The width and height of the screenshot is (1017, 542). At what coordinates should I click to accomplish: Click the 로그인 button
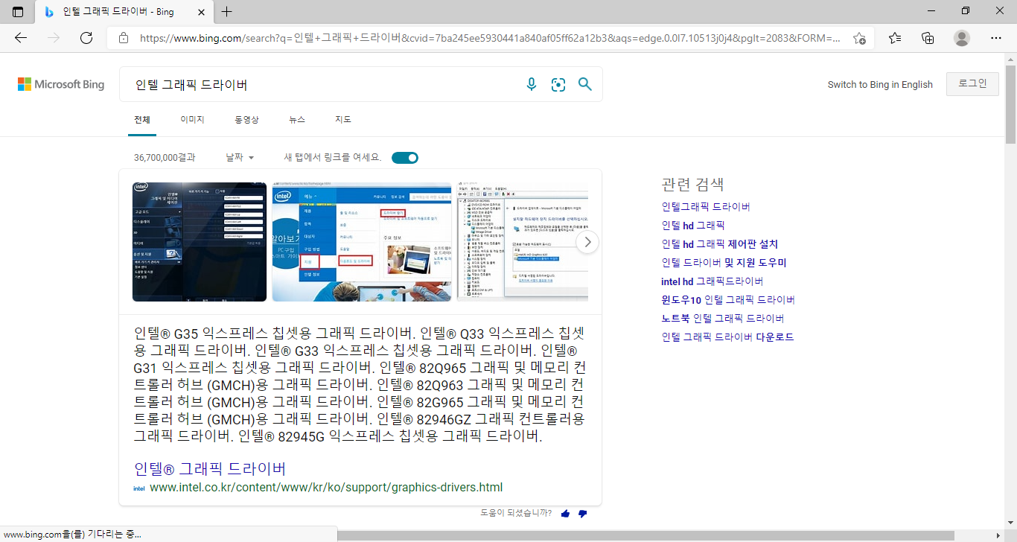point(972,84)
